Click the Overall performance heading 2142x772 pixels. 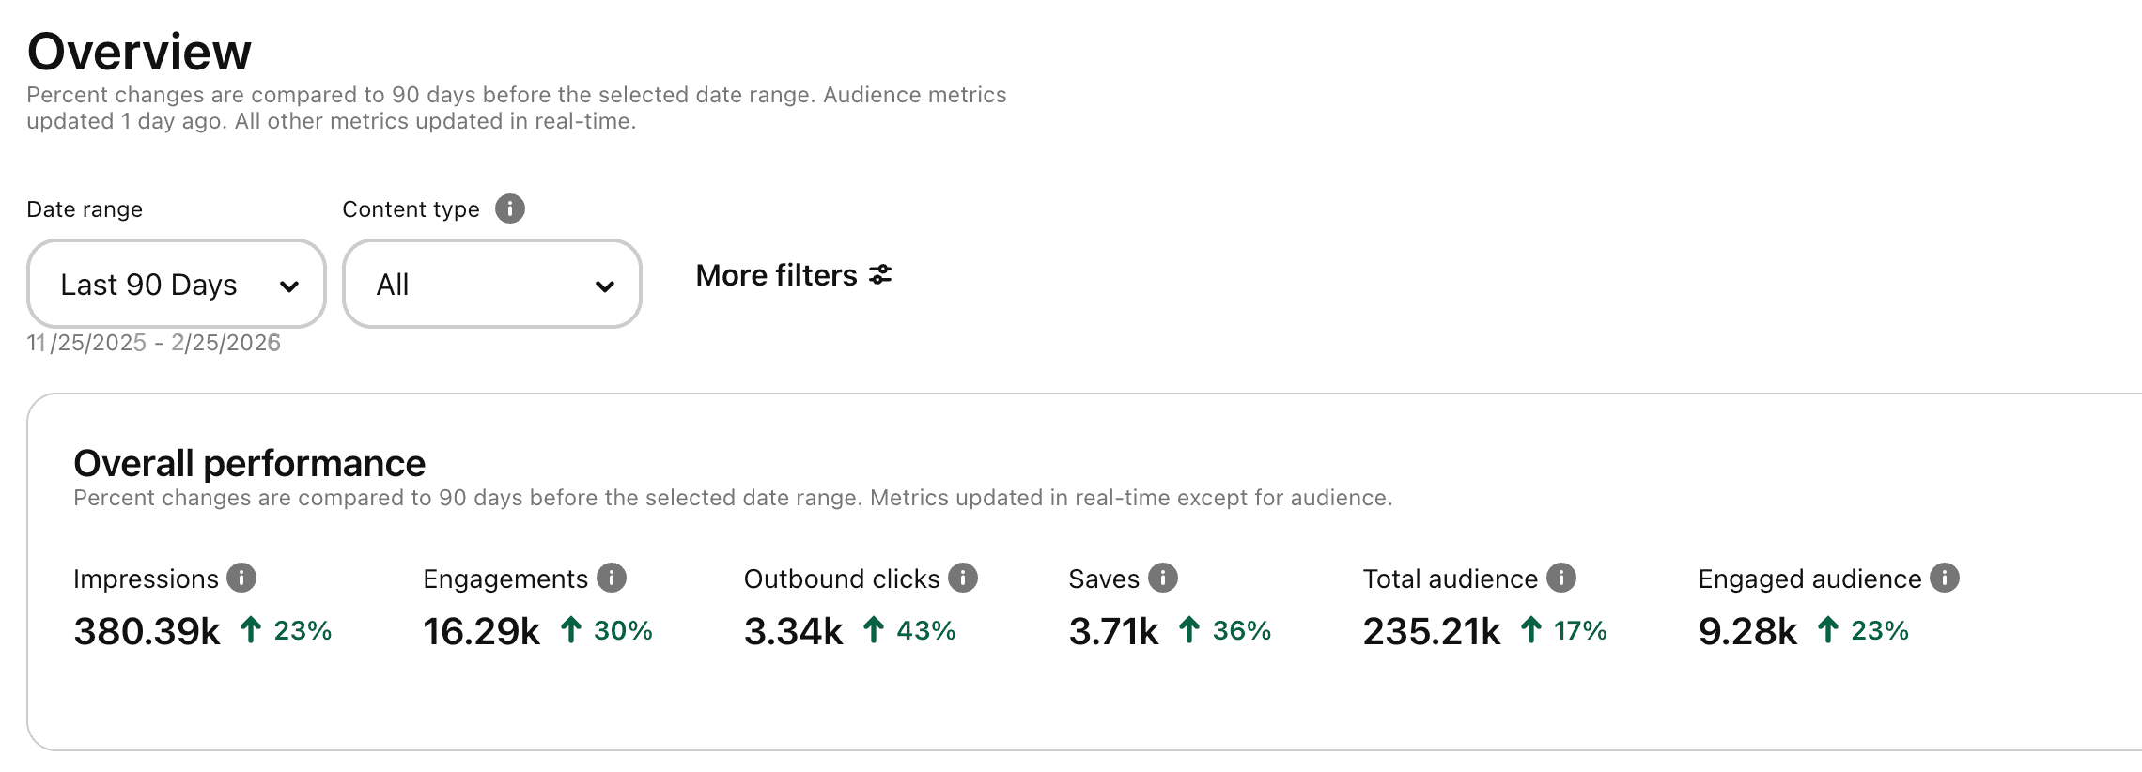click(x=250, y=463)
